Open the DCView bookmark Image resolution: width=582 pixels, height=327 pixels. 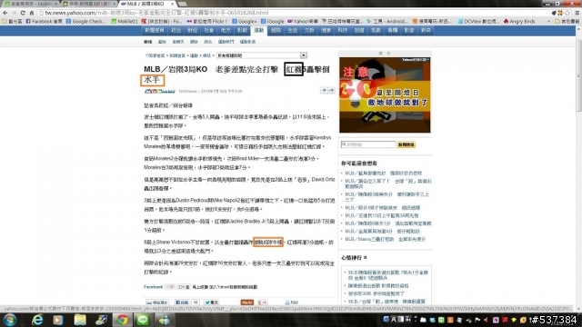point(478,22)
